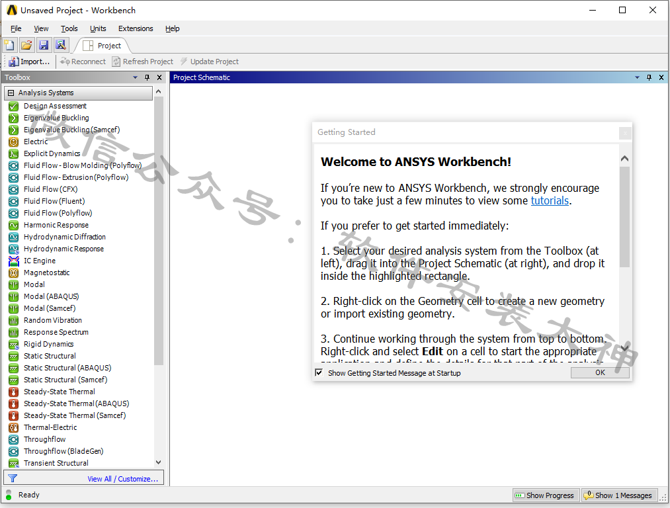
Task: Select the Fluid Flow (CFX) icon
Action: click(x=14, y=189)
